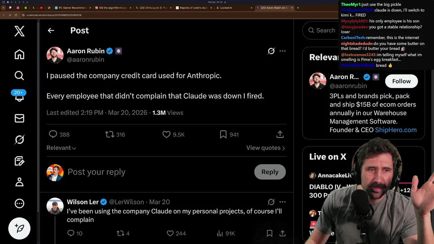Click Grok icon on Aaron Rubin's post
Viewport: 434px width, 244px height.
coord(271,51)
